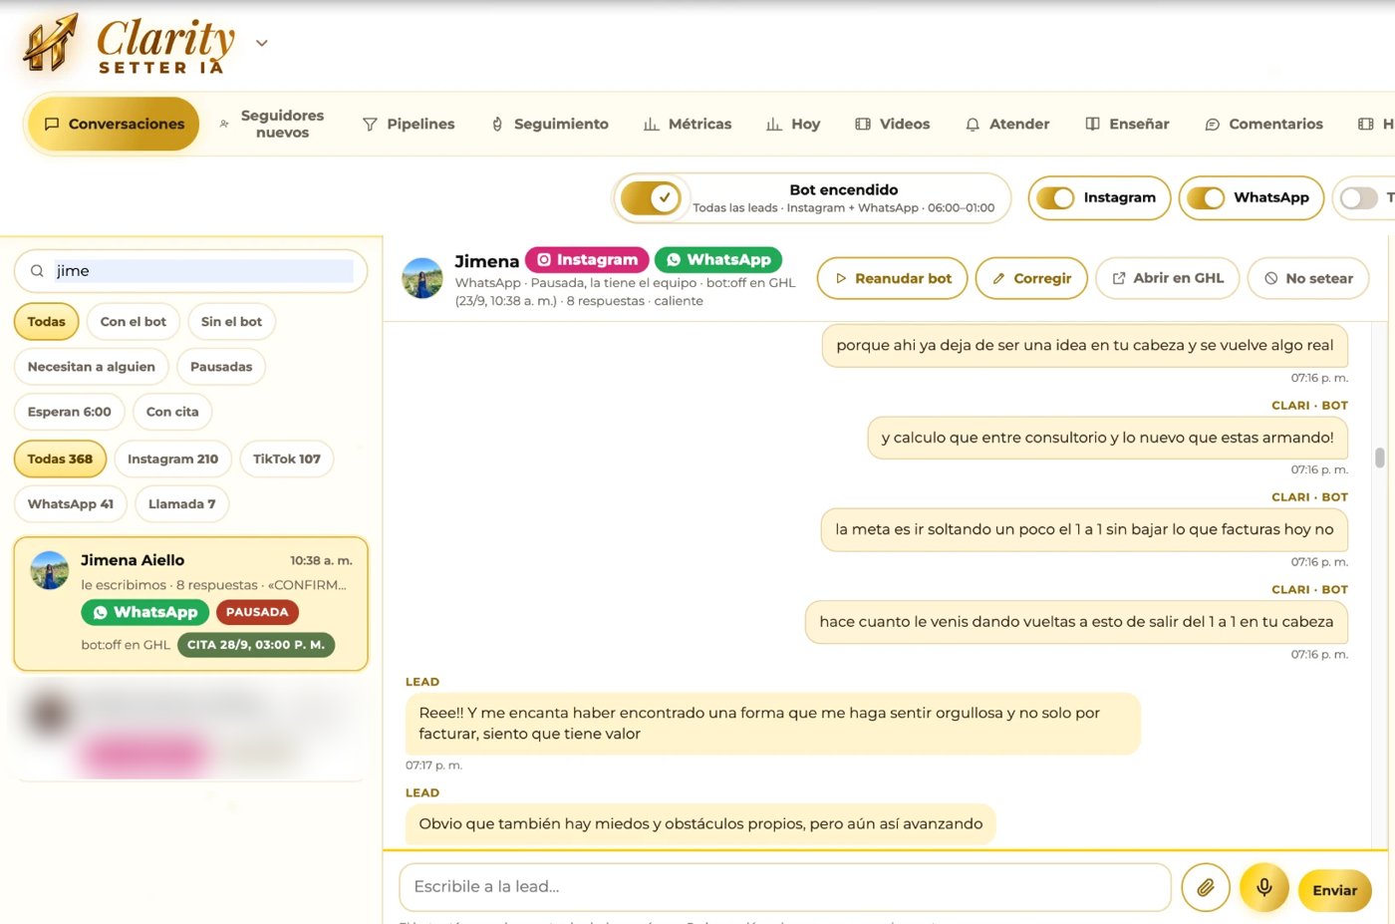Image resolution: width=1395 pixels, height=924 pixels.
Task: Click the search magnifier icon
Action: (37, 271)
